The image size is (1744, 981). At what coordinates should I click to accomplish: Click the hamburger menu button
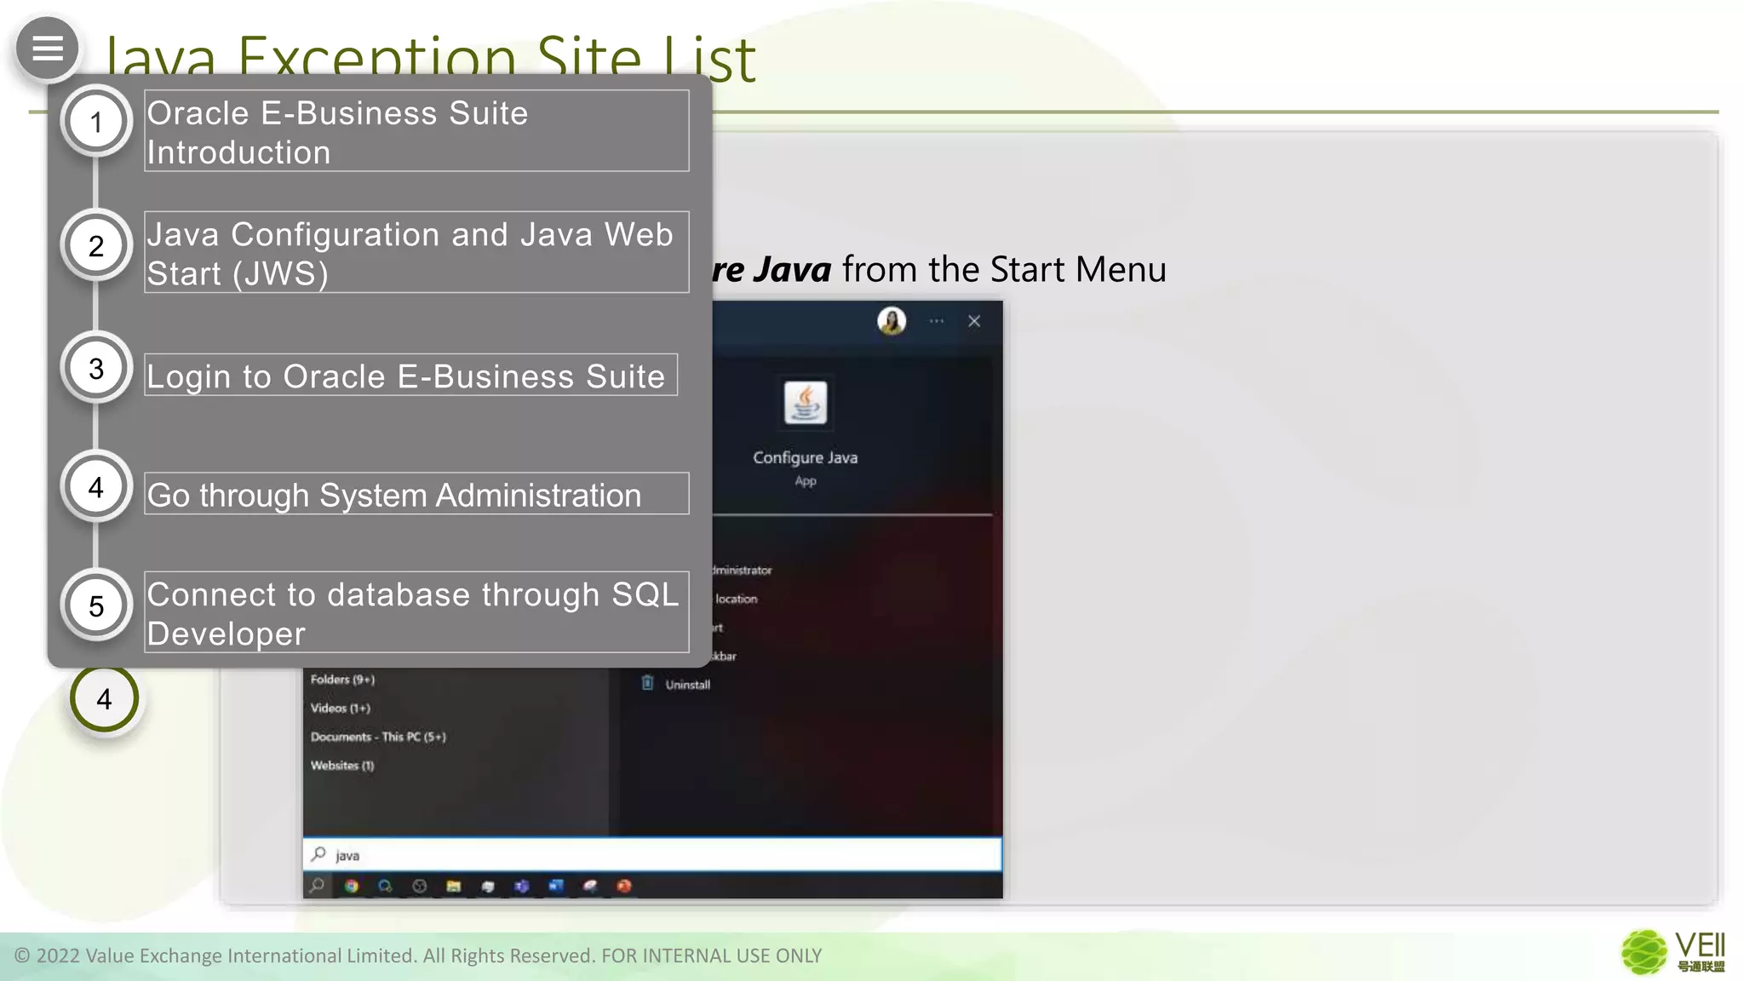click(x=48, y=49)
